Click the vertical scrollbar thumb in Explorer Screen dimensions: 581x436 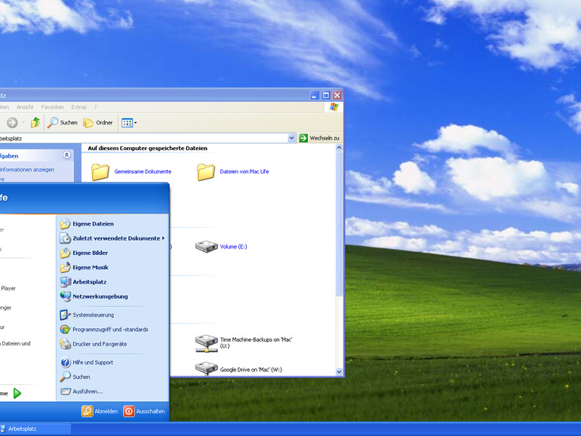tap(339, 224)
